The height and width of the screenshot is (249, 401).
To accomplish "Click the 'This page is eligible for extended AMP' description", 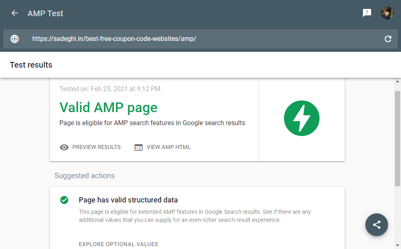I will (194, 216).
